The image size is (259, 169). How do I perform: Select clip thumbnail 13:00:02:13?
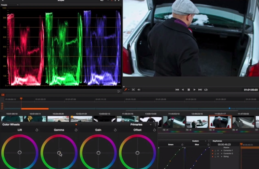(104, 119)
